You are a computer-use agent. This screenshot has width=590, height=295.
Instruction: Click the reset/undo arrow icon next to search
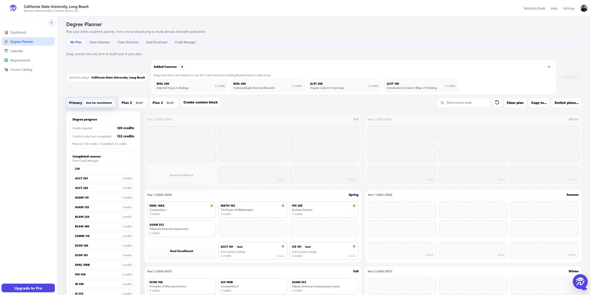pos(497,103)
